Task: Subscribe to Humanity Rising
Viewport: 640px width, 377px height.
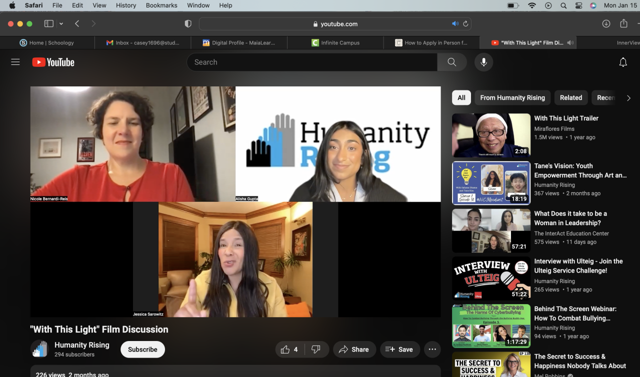Action: (x=142, y=350)
